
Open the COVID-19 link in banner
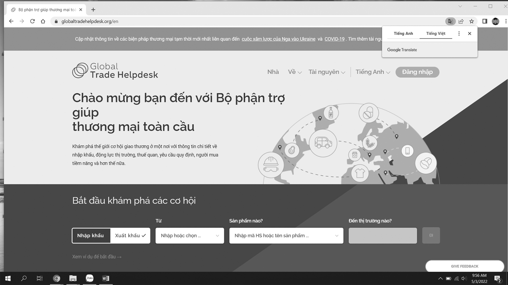[x=334, y=39]
